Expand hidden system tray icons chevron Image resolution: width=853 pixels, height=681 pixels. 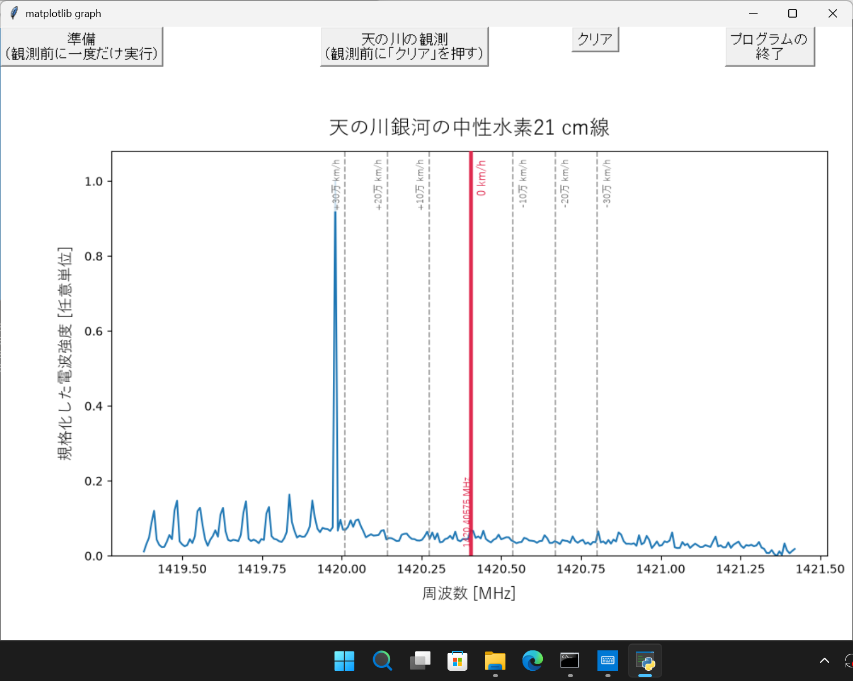pyautogui.click(x=825, y=661)
